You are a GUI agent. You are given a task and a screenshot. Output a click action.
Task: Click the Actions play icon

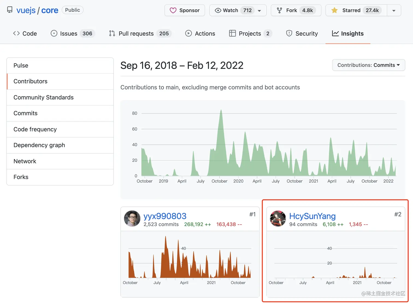188,33
